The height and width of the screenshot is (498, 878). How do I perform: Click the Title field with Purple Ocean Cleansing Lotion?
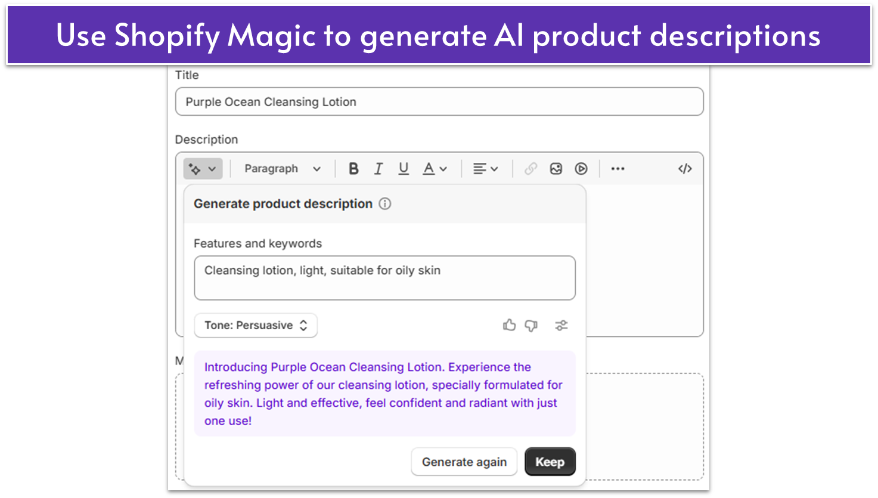tap(439, 101)
